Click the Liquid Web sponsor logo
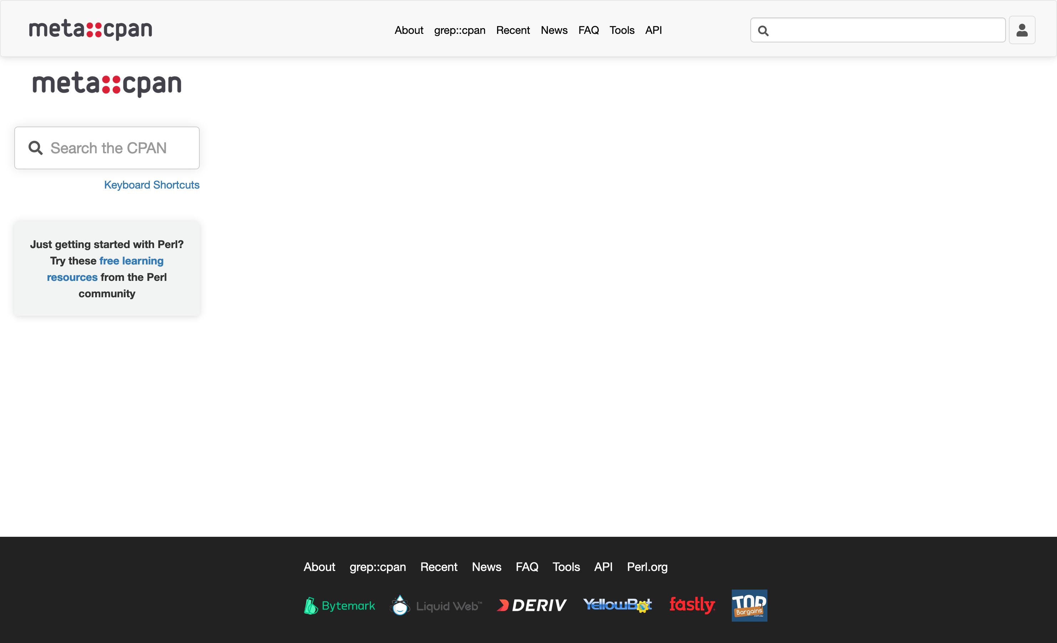1057x643 pixels. click(x=435, y=605)
